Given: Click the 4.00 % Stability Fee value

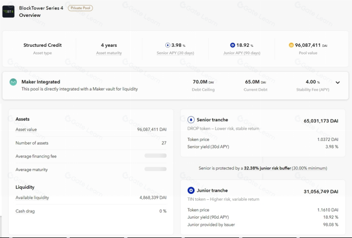Looking at the screenshot, I should [313, 82].
